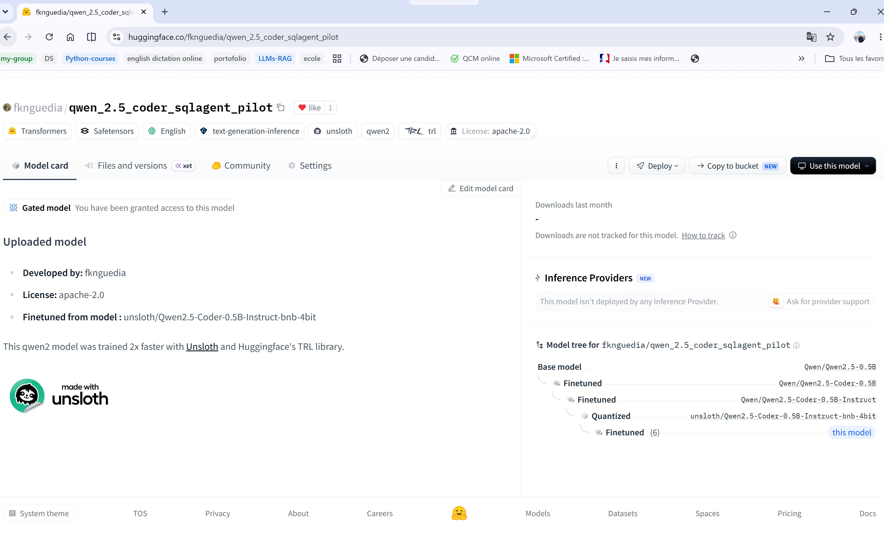Image resolution: width=884 pixels, height=534 pixels.
Task: Open System theme selector
Action: click(x=39, y=513)
